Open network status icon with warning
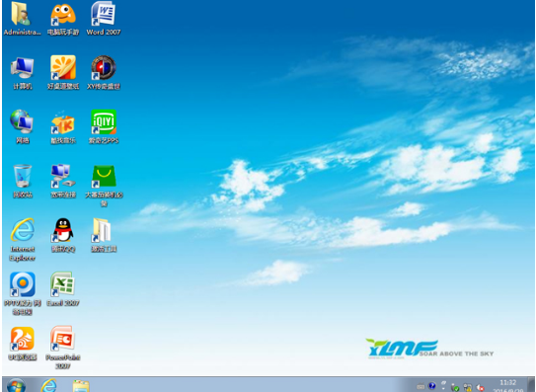 click(467, 387)
